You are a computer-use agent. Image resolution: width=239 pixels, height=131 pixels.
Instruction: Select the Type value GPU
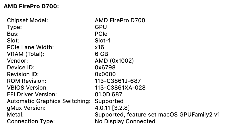[101, 27]
